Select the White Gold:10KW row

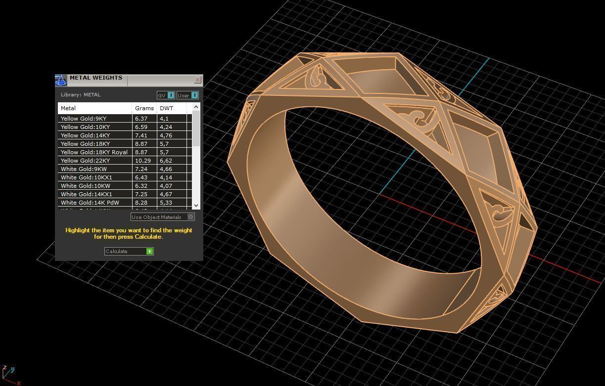tap(125, 186)
